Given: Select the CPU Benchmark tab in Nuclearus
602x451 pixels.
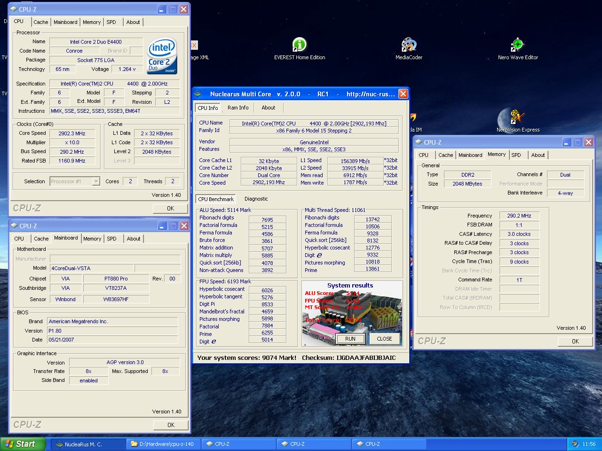Looking at the screenshot, I should 216,199.
